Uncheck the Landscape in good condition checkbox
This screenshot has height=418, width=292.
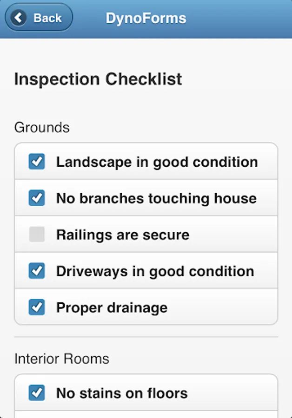37,162
